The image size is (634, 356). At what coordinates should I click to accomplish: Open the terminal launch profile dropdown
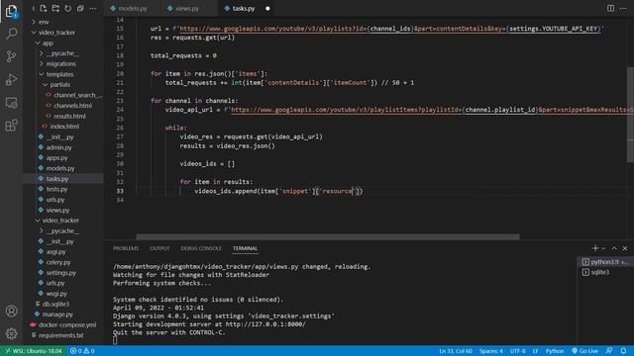point(603,248)
